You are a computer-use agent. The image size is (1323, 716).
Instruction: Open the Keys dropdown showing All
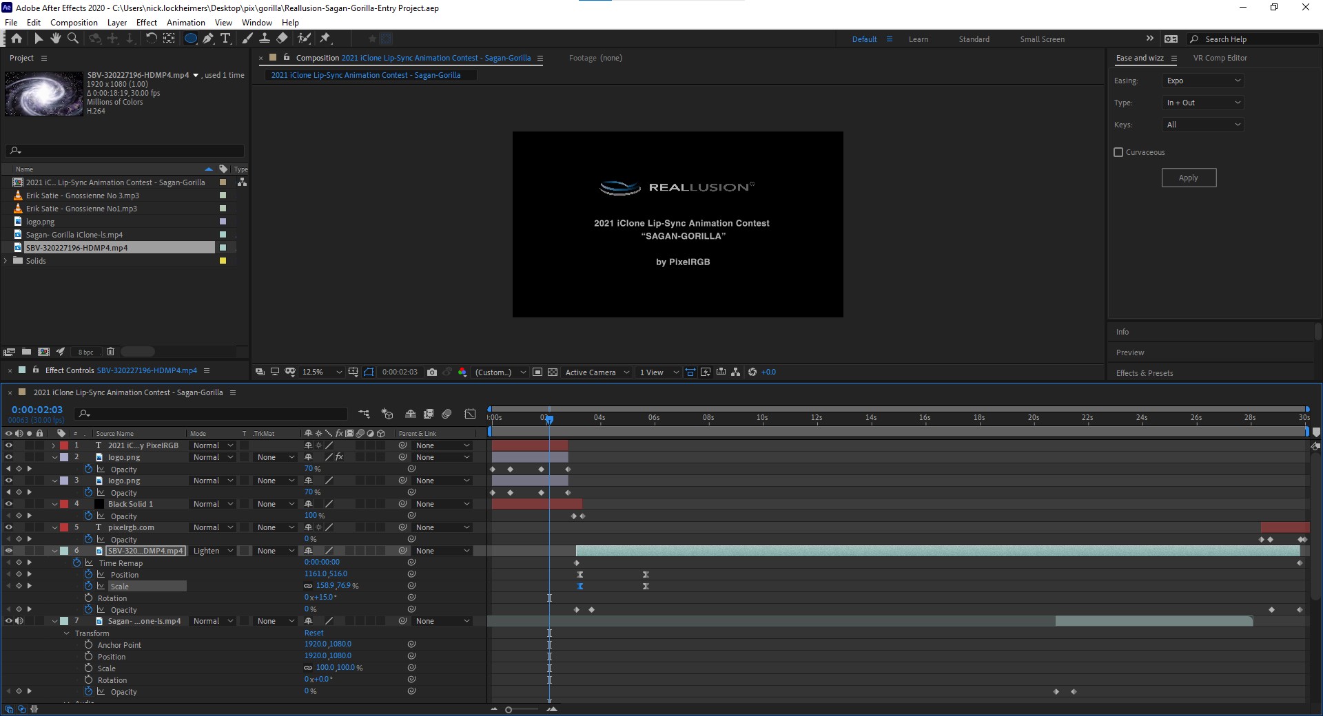(x=1203, y=125)
